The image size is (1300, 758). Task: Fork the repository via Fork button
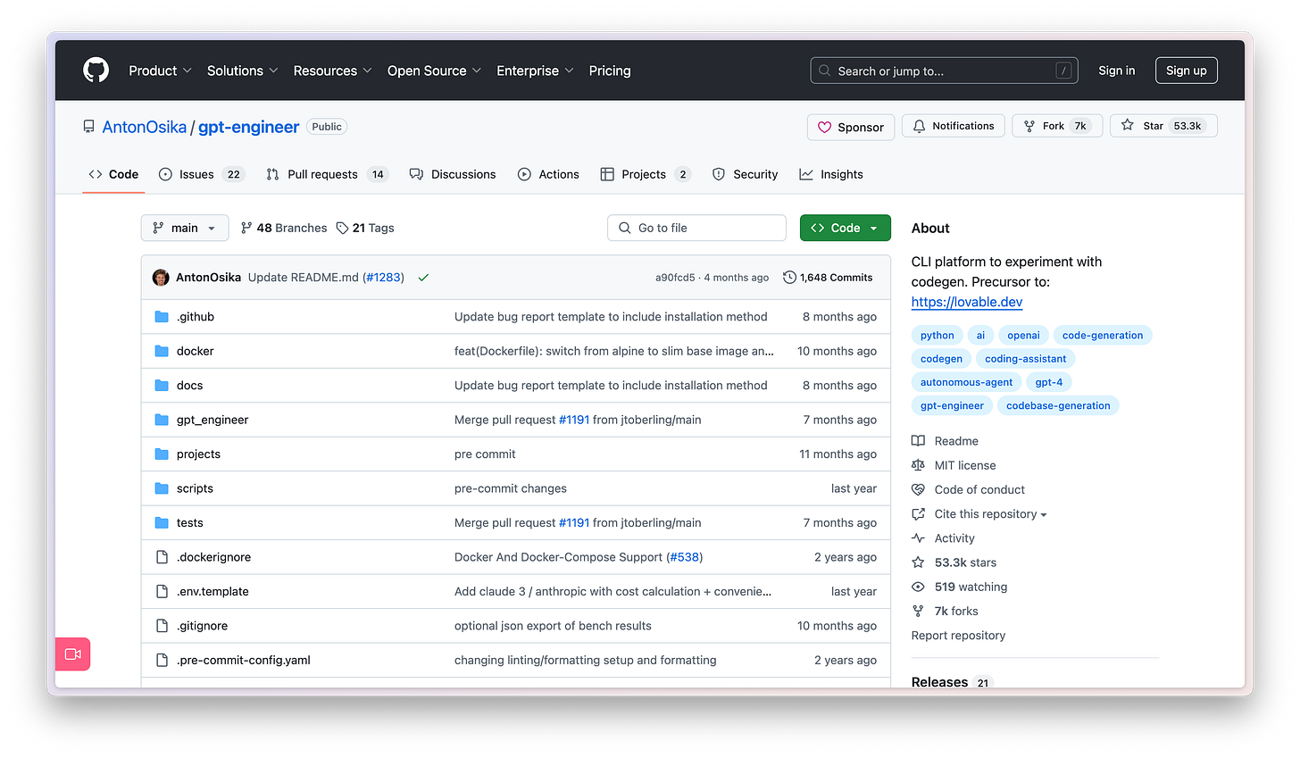(x=1057, y=126)
